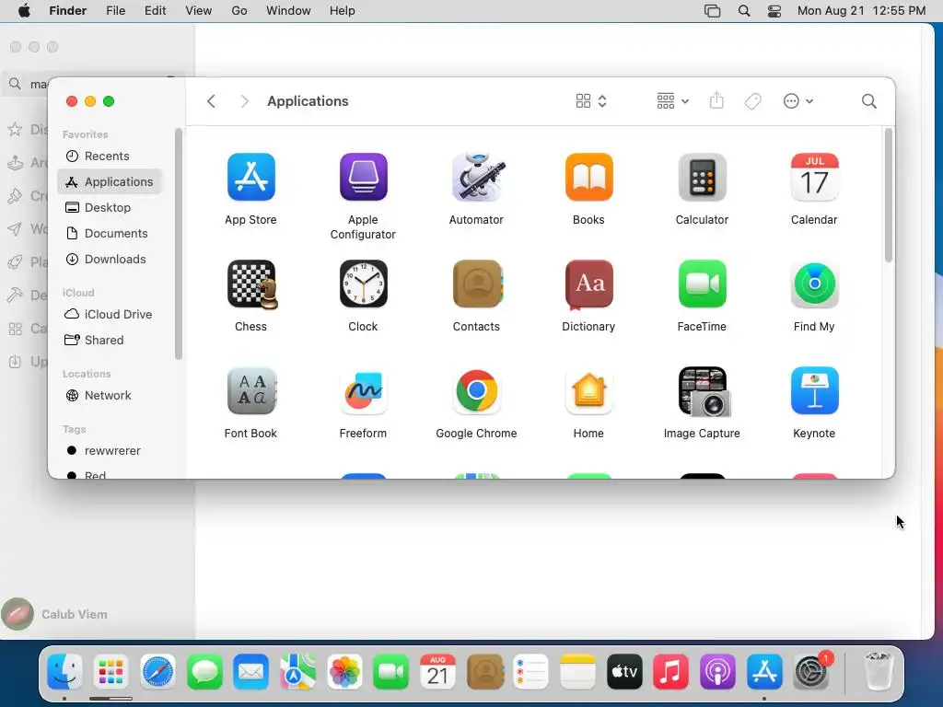Open the Action ellipsis dropdown menu

point(798,101)
